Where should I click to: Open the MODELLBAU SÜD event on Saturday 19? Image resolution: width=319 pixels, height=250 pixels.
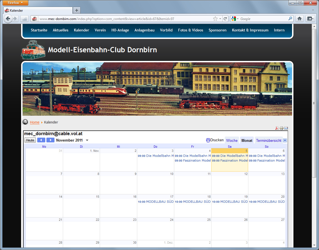pyautogui.click(x=230, y=202)
